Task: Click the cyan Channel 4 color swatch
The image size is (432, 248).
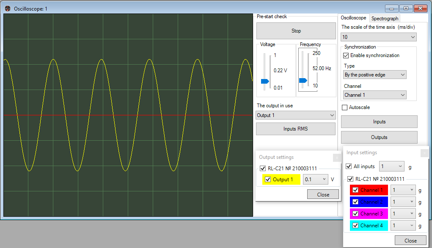Action: 369,226
